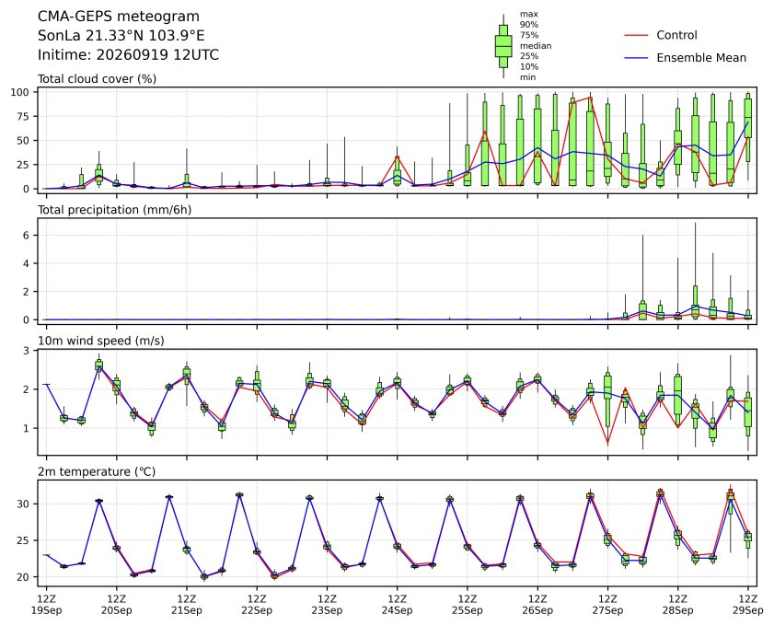The image size is (774, 626).
Task: Click the SonLa 21.33°N 103.9°E location text
Action: point(121,36)
